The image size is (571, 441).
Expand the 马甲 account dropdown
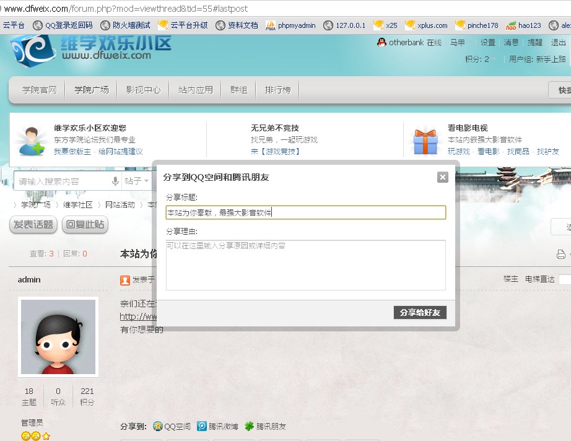point(460,43)
